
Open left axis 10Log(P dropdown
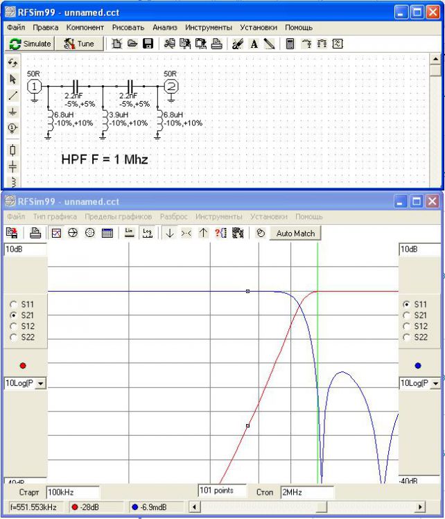[40, 383]
